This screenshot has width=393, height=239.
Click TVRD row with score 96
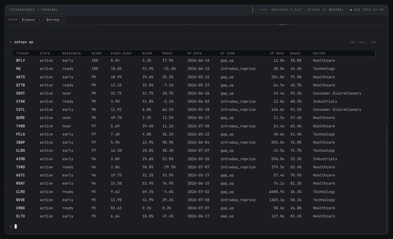click(194, 167)
